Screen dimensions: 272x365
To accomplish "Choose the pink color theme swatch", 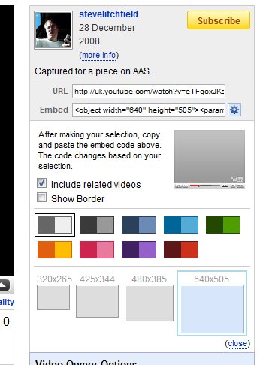I will click(x=97, y=249).
